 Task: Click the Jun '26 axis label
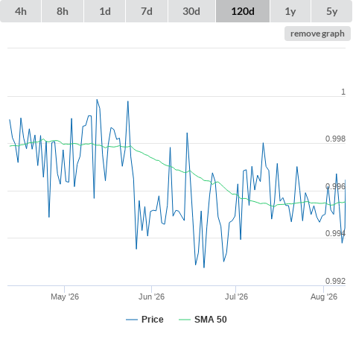(151, 297)
